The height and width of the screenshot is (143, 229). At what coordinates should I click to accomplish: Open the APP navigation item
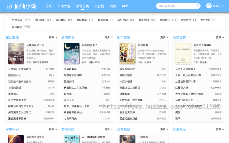tap(125, 6)
